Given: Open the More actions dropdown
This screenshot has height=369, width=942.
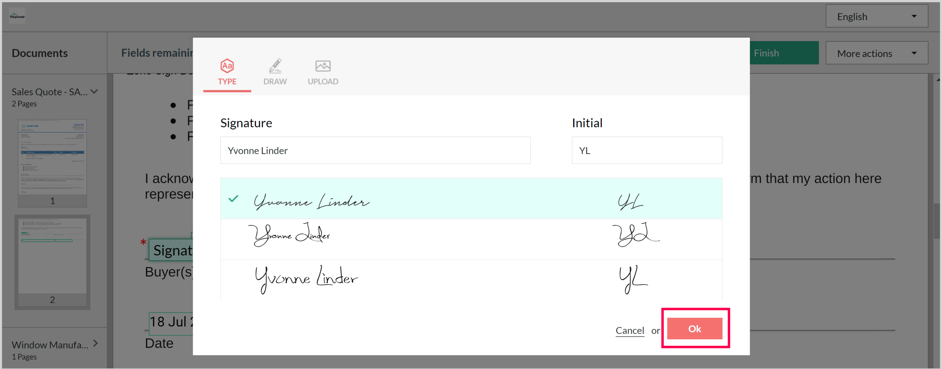Looking at the screenshot, I should coord(876,53).
